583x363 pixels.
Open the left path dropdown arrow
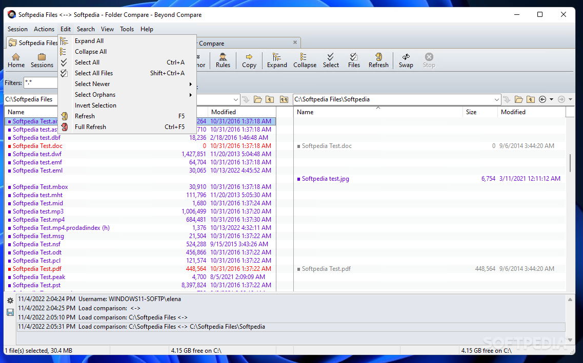pyautogui.click(x=236, y=99)
